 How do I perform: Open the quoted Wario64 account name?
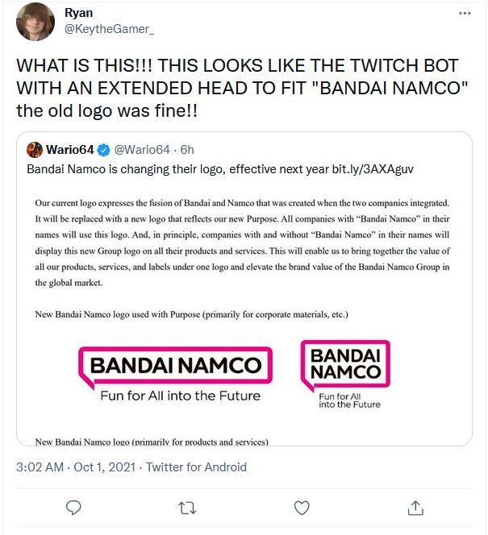tap(69, 150)
